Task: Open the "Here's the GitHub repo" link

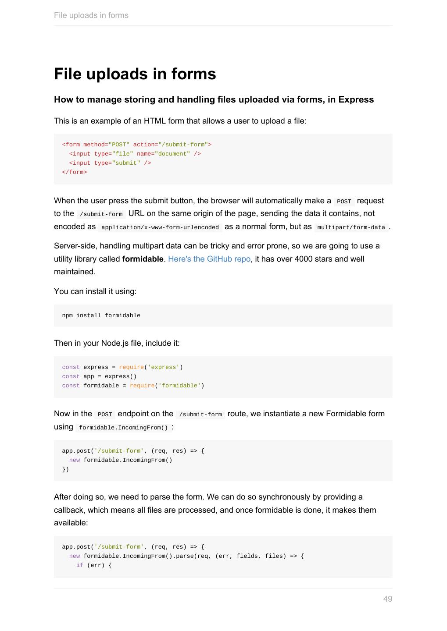Action: pos(209,259)
